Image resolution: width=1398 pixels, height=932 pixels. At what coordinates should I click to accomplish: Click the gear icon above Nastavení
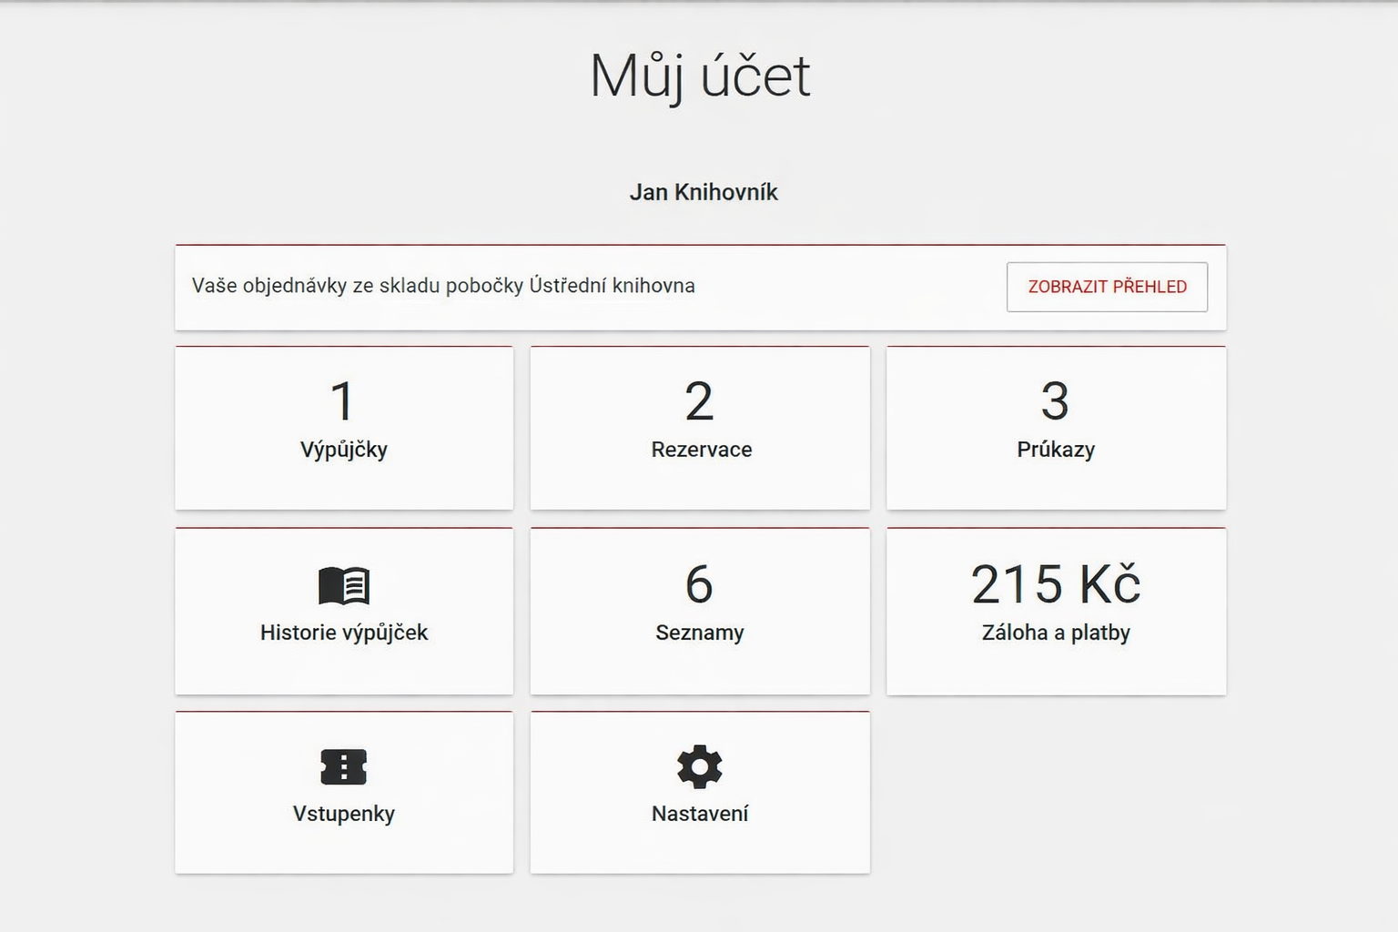(699, 766)
